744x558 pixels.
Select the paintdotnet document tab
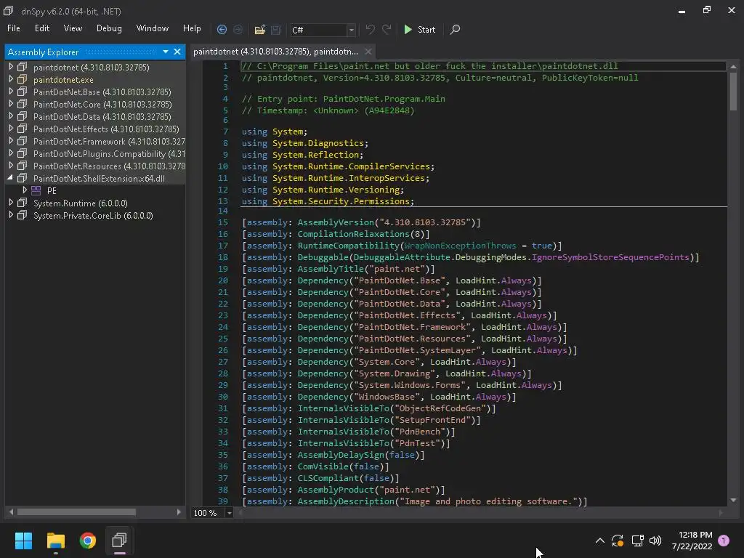pos(275,52)
